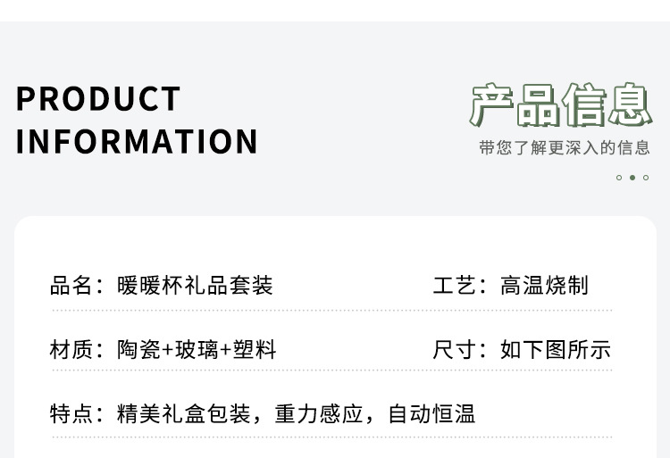Click the 尺寸 field label
This screenshot has height=458, width=670.
455,349
